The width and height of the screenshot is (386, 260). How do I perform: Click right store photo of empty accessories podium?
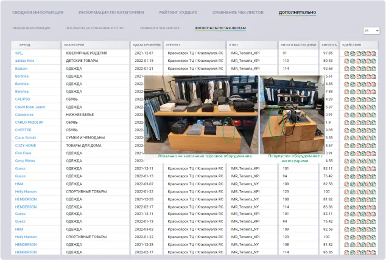pos(292,114)
